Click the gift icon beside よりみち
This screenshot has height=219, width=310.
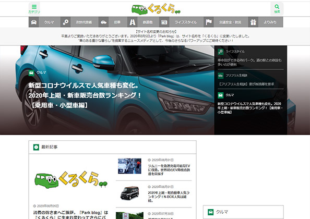coord(253,22)
